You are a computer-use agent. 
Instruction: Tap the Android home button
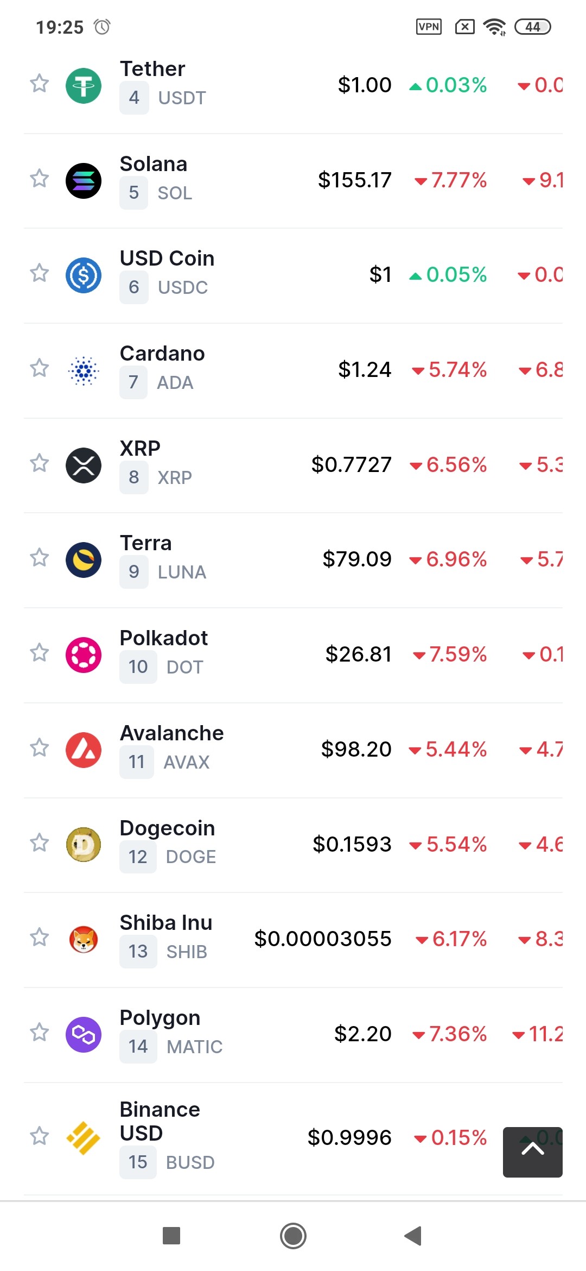294,1236
